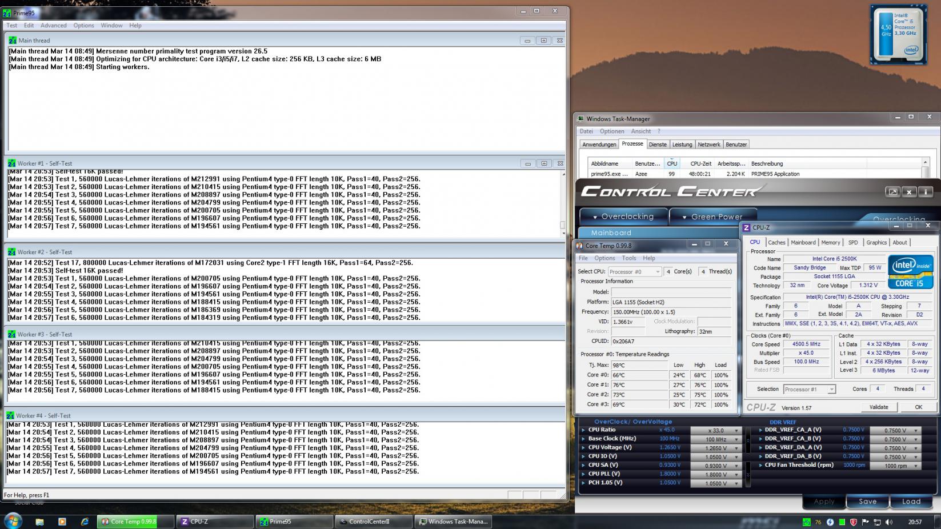Click Prime95 green tray icon

(x=806, y=522)
